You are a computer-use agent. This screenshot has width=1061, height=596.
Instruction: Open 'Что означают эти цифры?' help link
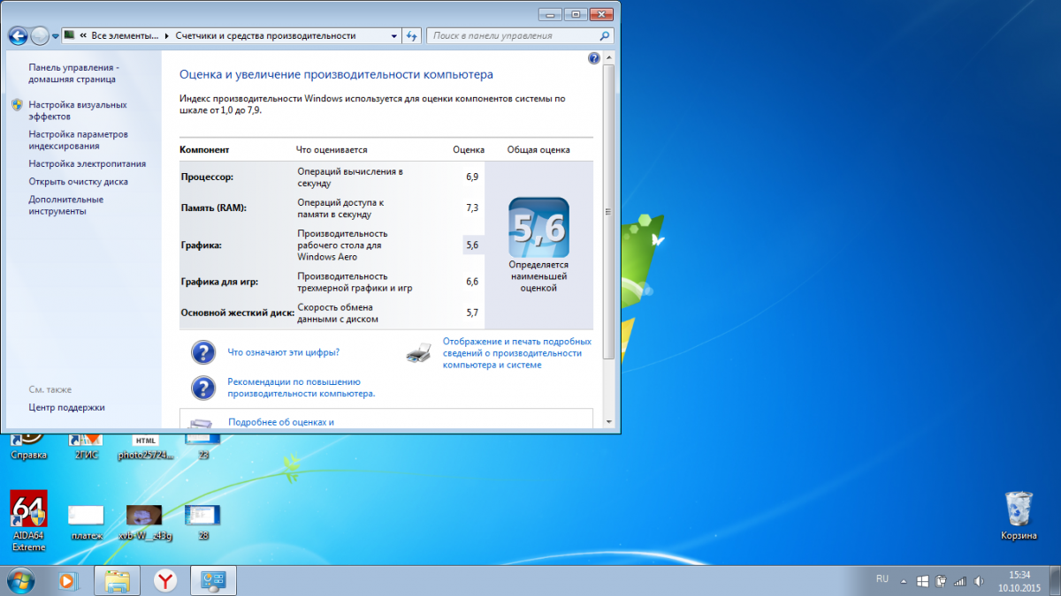coord(284,352)
